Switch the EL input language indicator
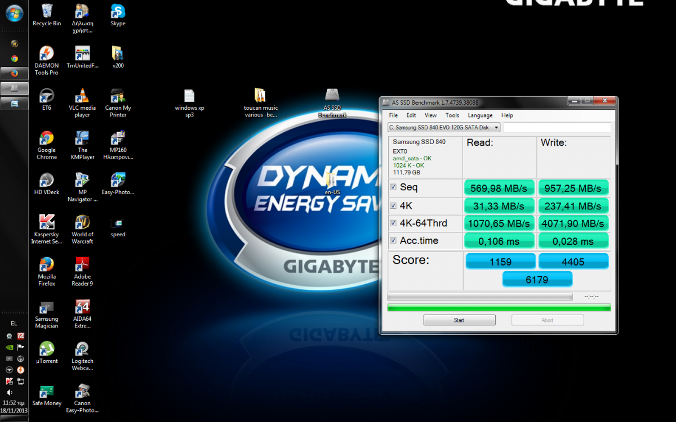This screenshot has width=676, height=422. [x=14, y=323]
